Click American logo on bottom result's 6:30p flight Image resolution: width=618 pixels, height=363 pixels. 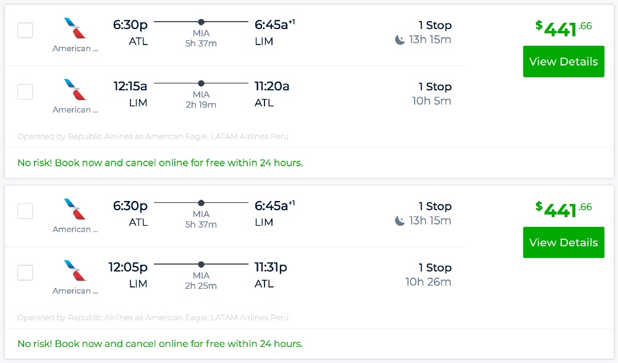click(x=75, y=210)
